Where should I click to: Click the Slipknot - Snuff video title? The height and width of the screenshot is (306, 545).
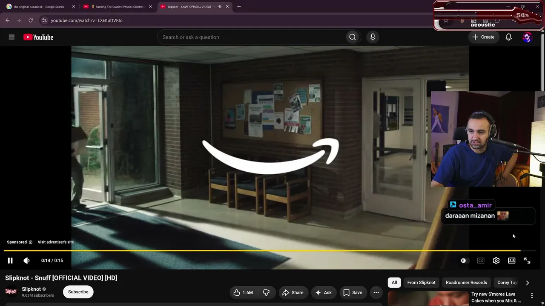click(61, 278)
